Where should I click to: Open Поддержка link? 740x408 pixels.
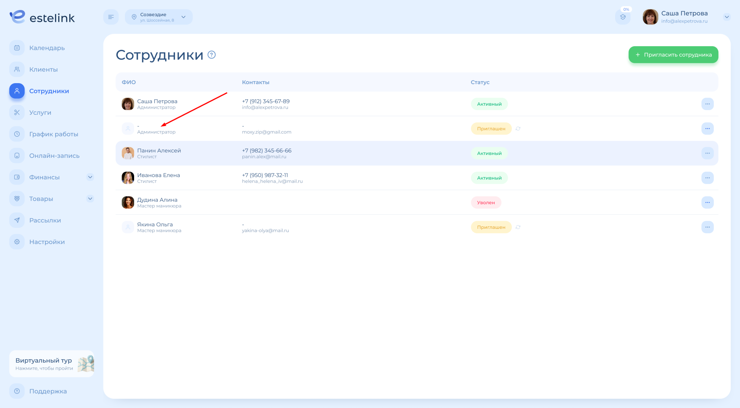48,391
